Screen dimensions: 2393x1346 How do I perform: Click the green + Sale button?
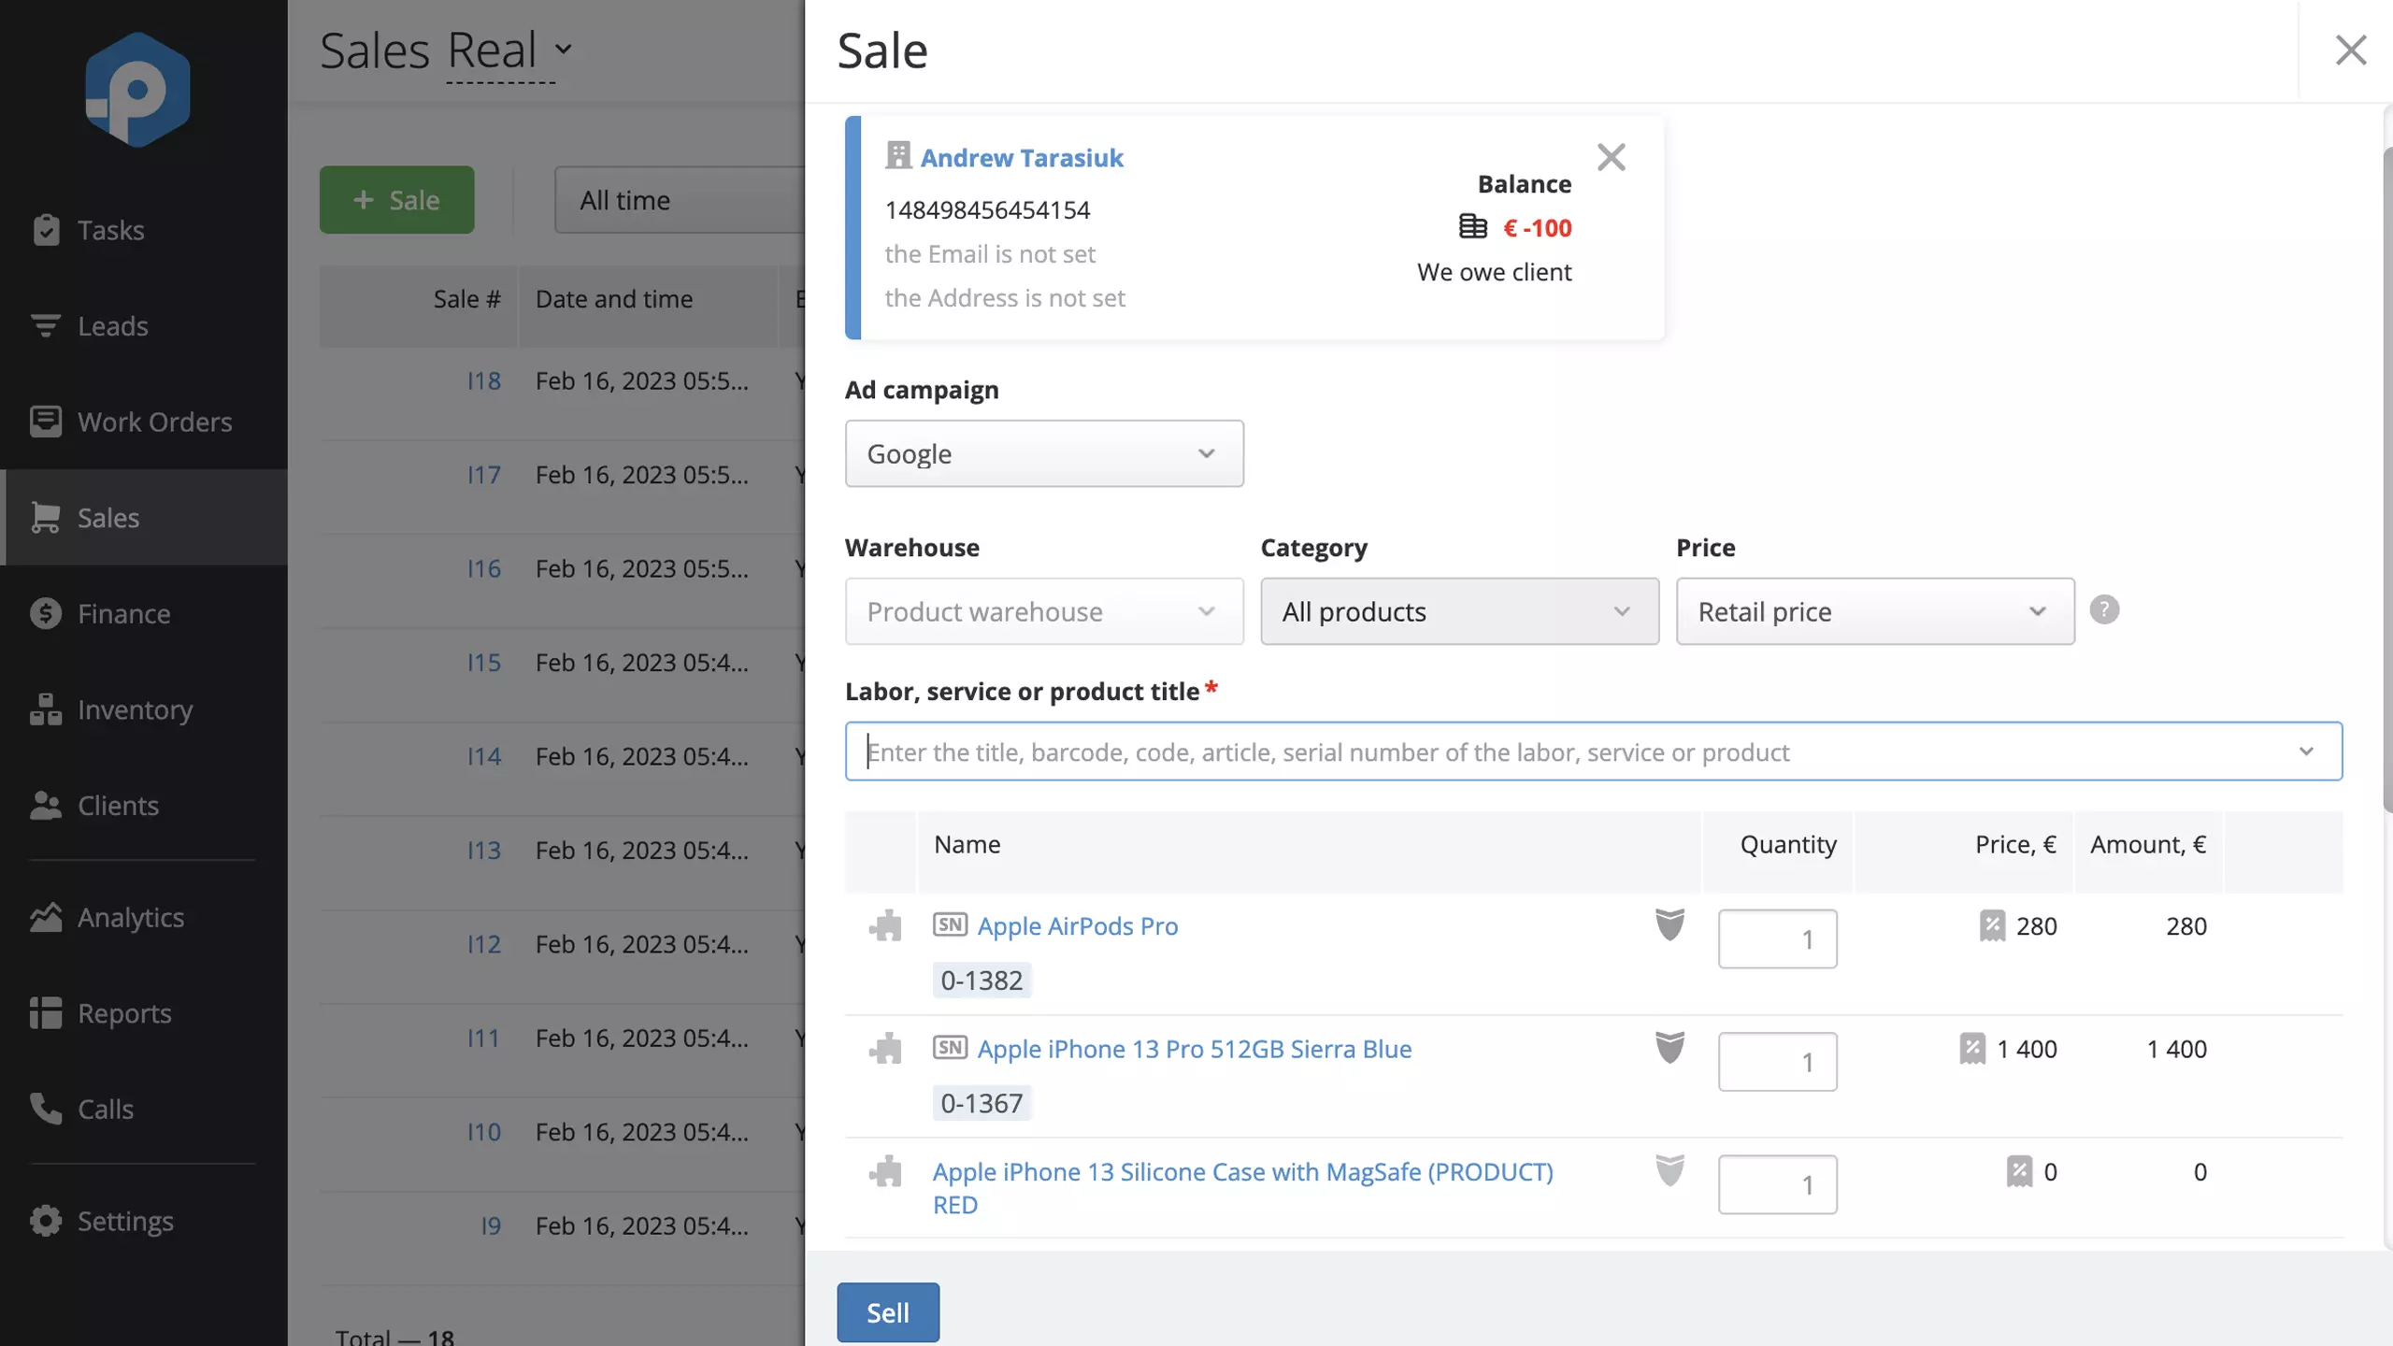[x=396, y=200]
